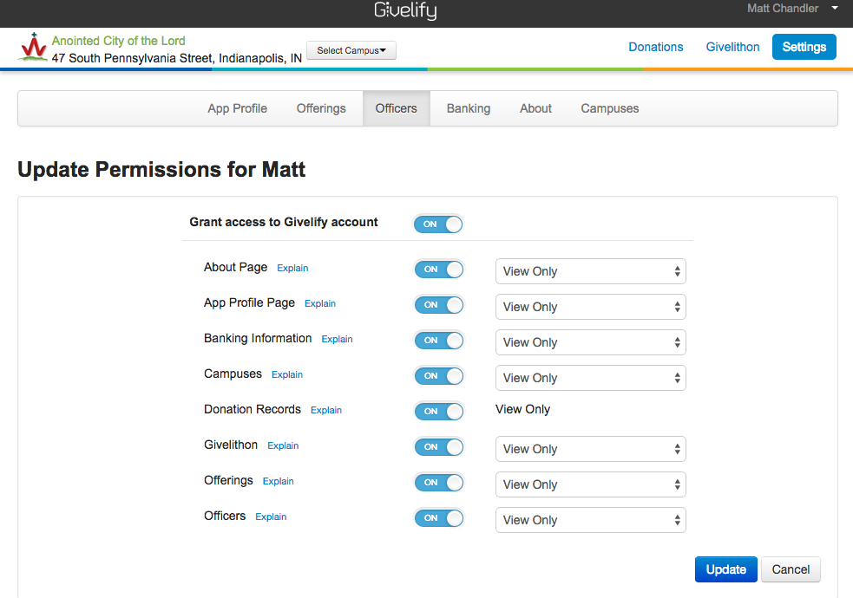Click the Update button
Image resolution: width=853 pixels, height=598 pixels.
pos(725,569)
